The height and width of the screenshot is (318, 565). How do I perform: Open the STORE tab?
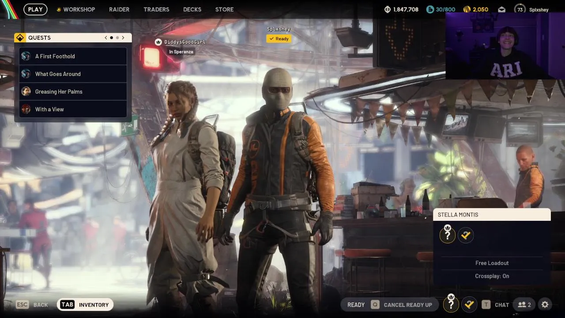pyautogui.click(x=224, y=9)
